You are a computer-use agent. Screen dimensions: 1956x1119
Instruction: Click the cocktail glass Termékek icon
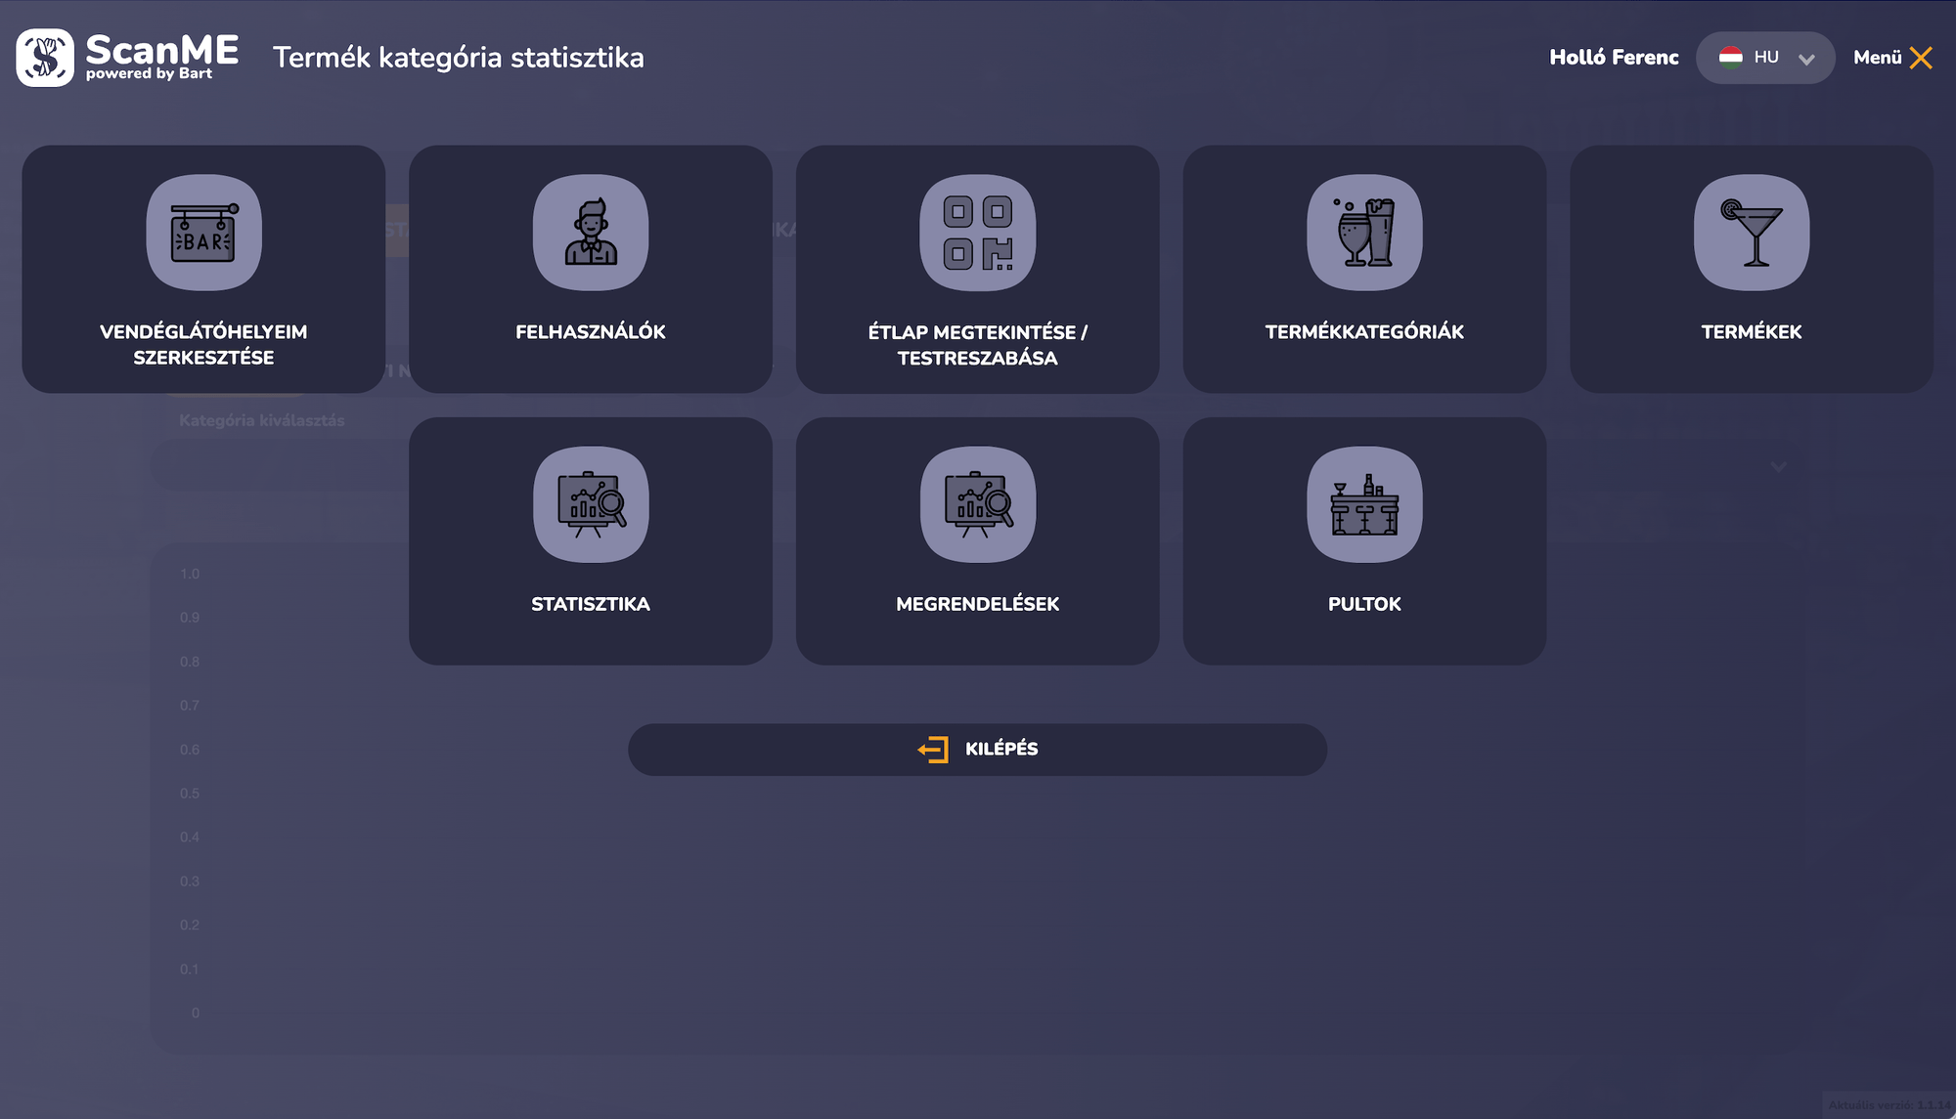tap(1751, 233)
